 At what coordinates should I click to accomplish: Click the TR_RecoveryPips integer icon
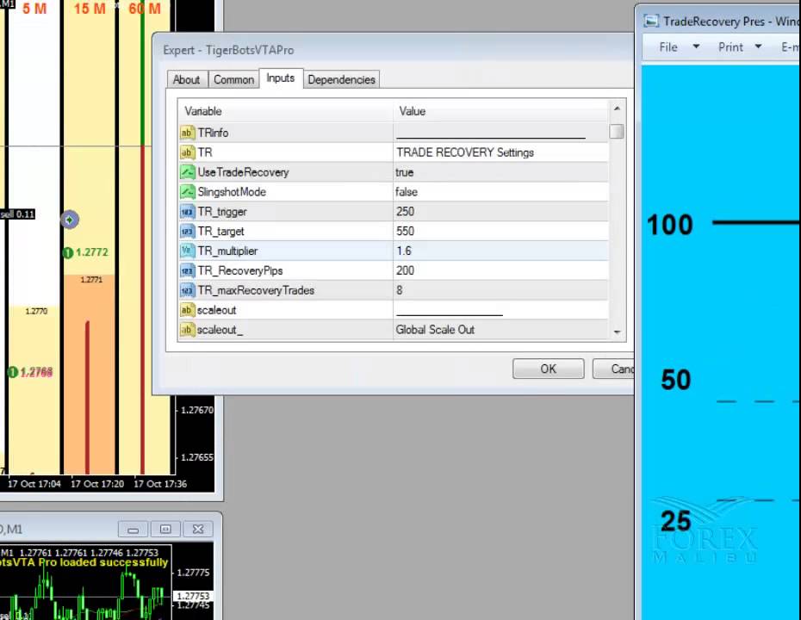point(187,270)
